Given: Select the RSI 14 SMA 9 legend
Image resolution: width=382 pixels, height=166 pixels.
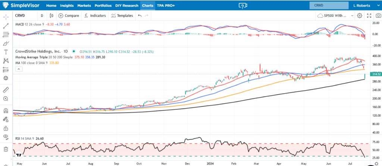Looking at the screenshot, I should 25,138.
